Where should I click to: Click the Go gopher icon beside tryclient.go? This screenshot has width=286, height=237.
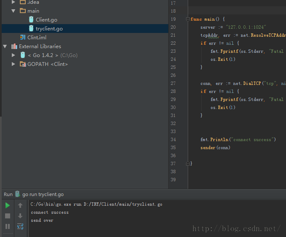pos(31,28)
